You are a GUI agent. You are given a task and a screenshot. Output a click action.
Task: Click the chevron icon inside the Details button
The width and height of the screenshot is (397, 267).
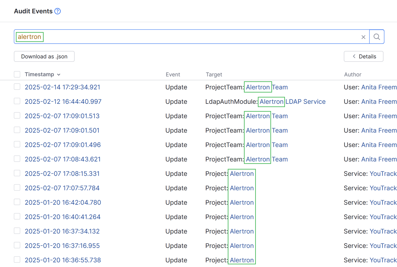(354, 56)
